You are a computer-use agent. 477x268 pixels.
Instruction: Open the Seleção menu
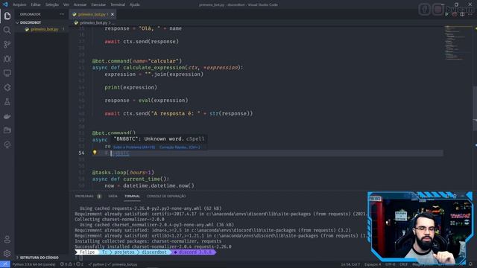coord(52,4)
